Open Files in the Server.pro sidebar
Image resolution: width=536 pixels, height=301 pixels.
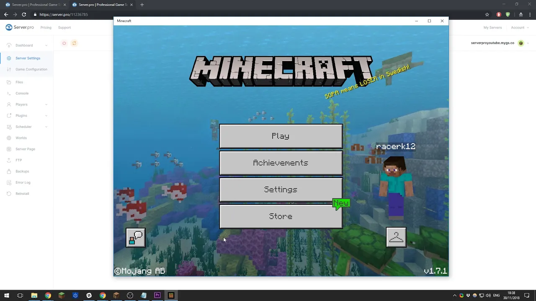(x=19, y=82)
